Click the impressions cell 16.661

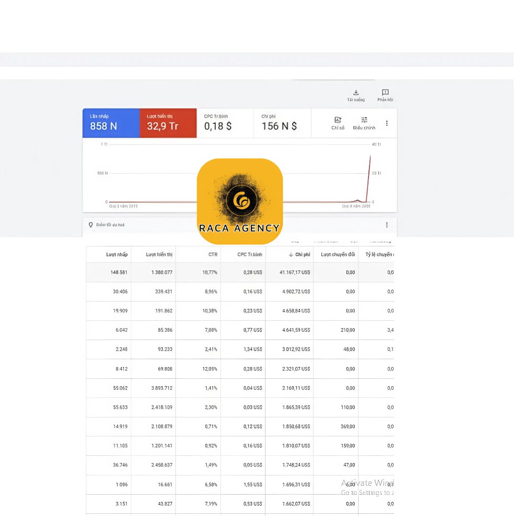(165, 484)
